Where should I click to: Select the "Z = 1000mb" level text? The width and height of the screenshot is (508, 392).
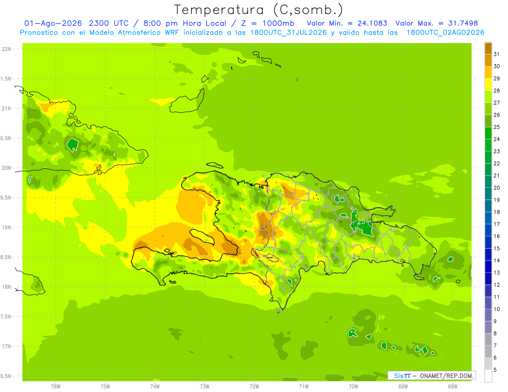(x=268, y=23)
